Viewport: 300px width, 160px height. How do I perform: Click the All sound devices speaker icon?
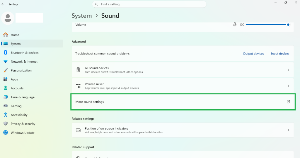78,70
